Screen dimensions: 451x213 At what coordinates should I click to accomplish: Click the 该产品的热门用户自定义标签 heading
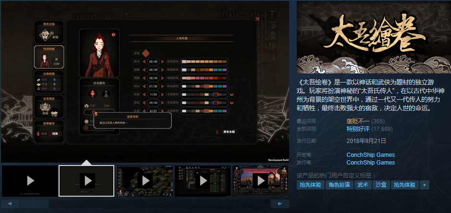[x=336, y=176]
